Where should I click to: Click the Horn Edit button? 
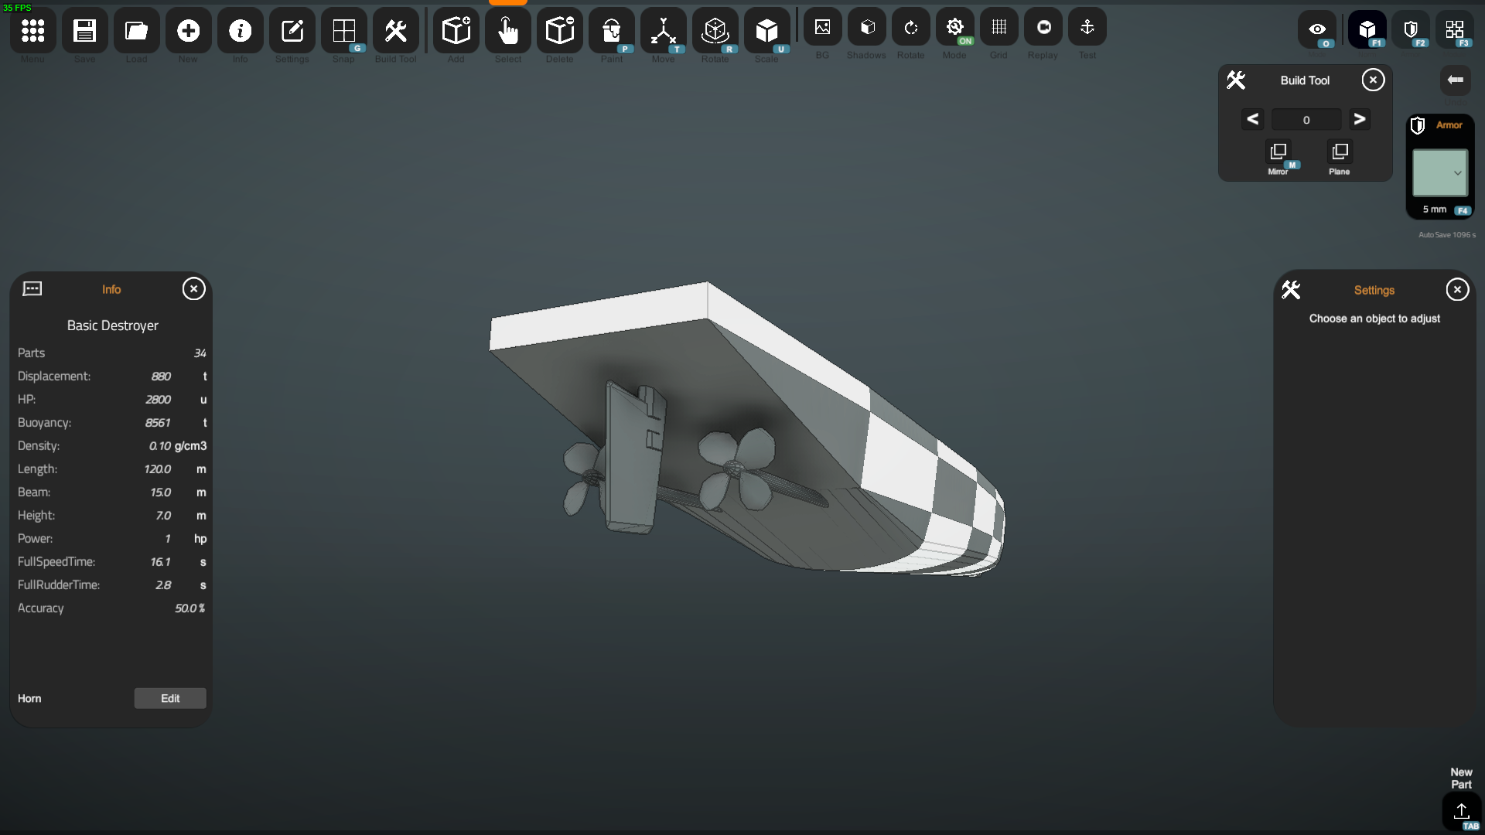170,698
